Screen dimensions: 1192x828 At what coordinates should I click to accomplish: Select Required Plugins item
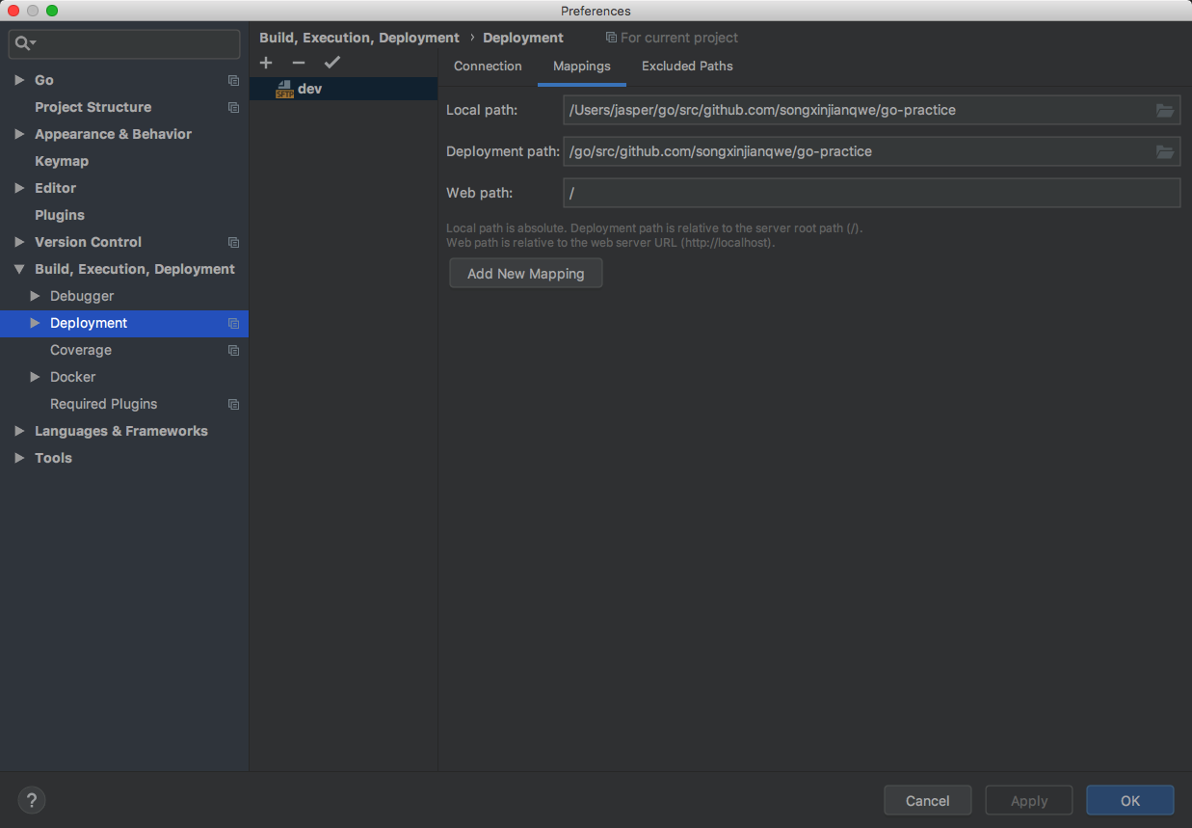pyautogui.click(x=103, y=404)
